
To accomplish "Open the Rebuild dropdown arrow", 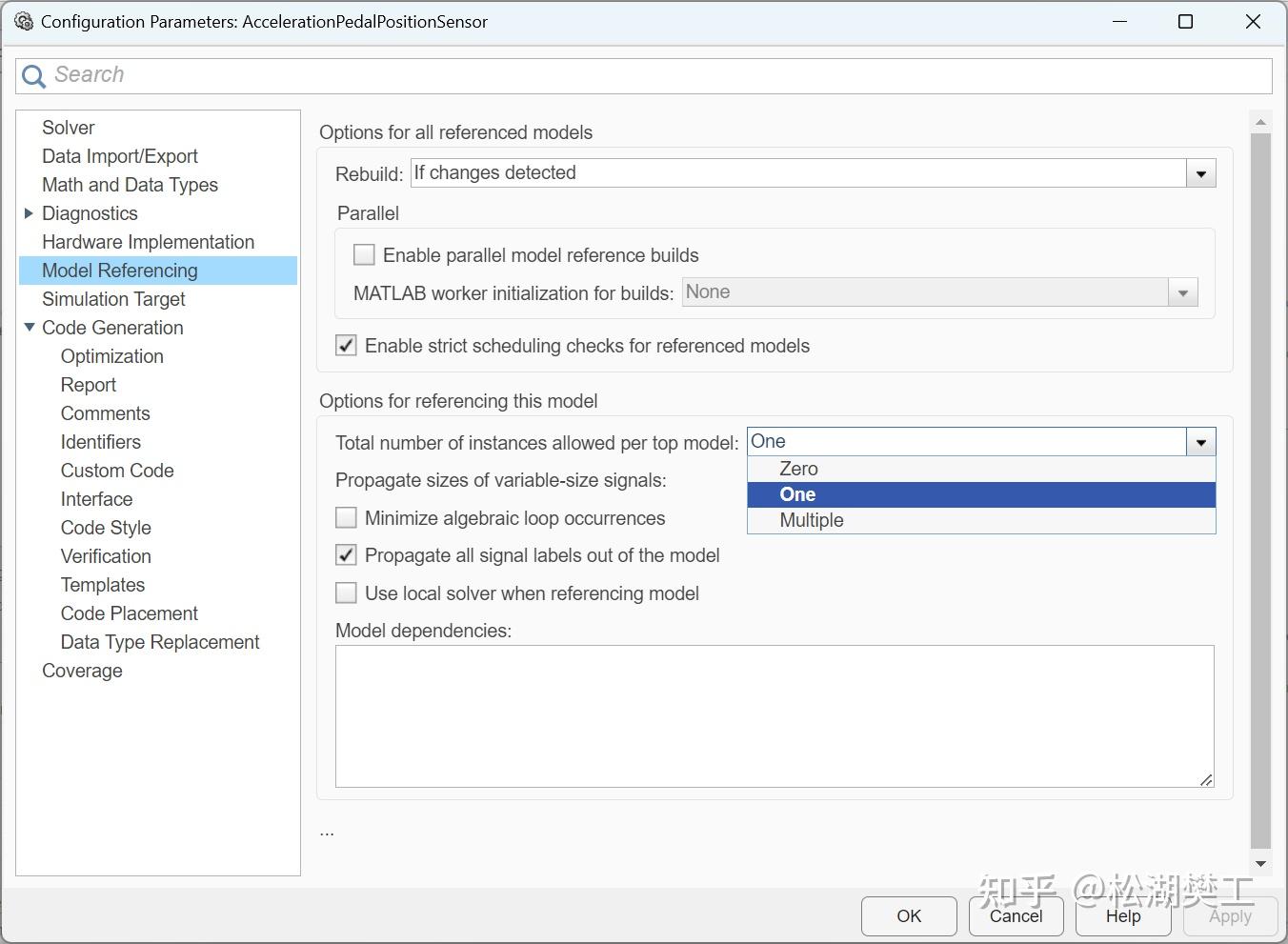I will [1200, 173].
